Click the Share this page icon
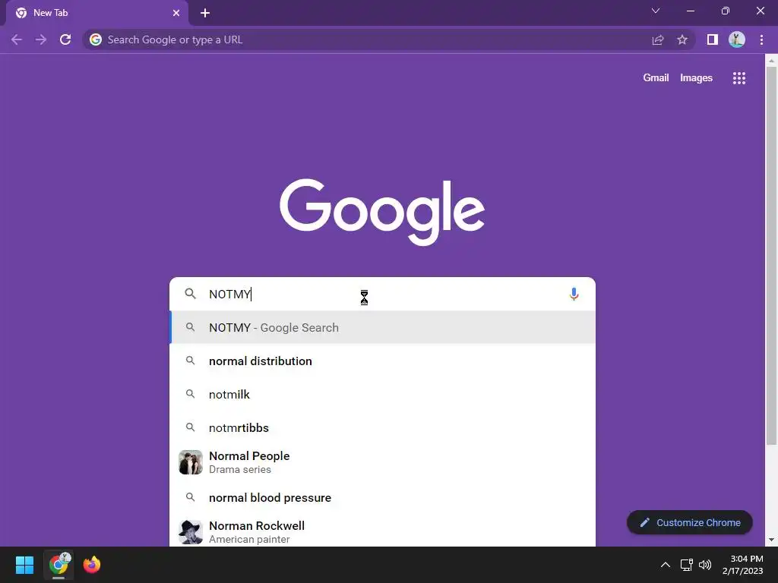 coord(658,39)
